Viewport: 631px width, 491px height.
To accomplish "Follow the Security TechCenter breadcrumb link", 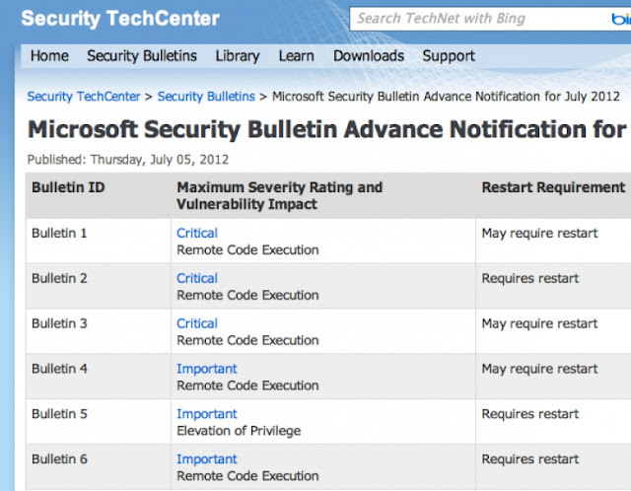I will tap(84, 97).
